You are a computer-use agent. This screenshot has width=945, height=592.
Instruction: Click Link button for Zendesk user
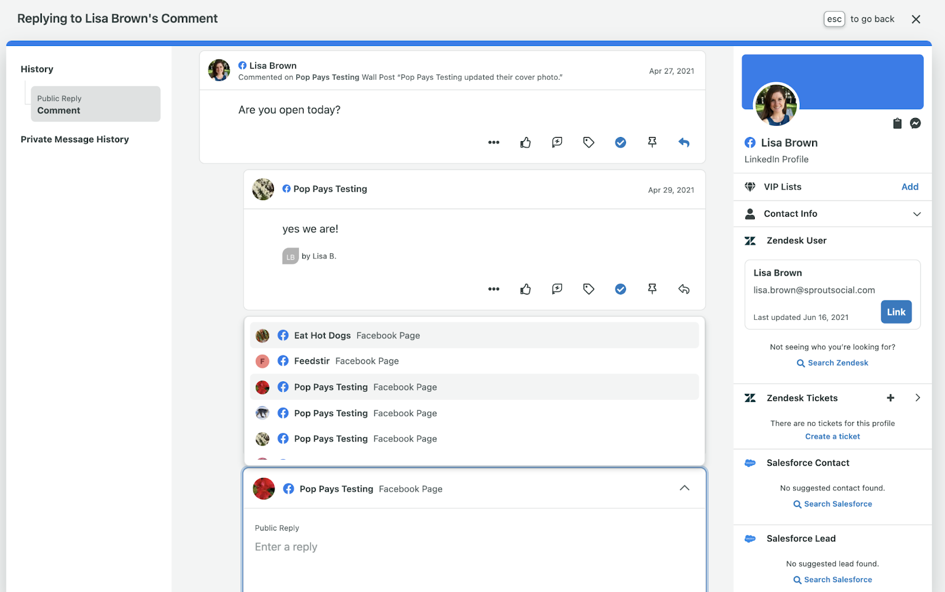[896, 312]
